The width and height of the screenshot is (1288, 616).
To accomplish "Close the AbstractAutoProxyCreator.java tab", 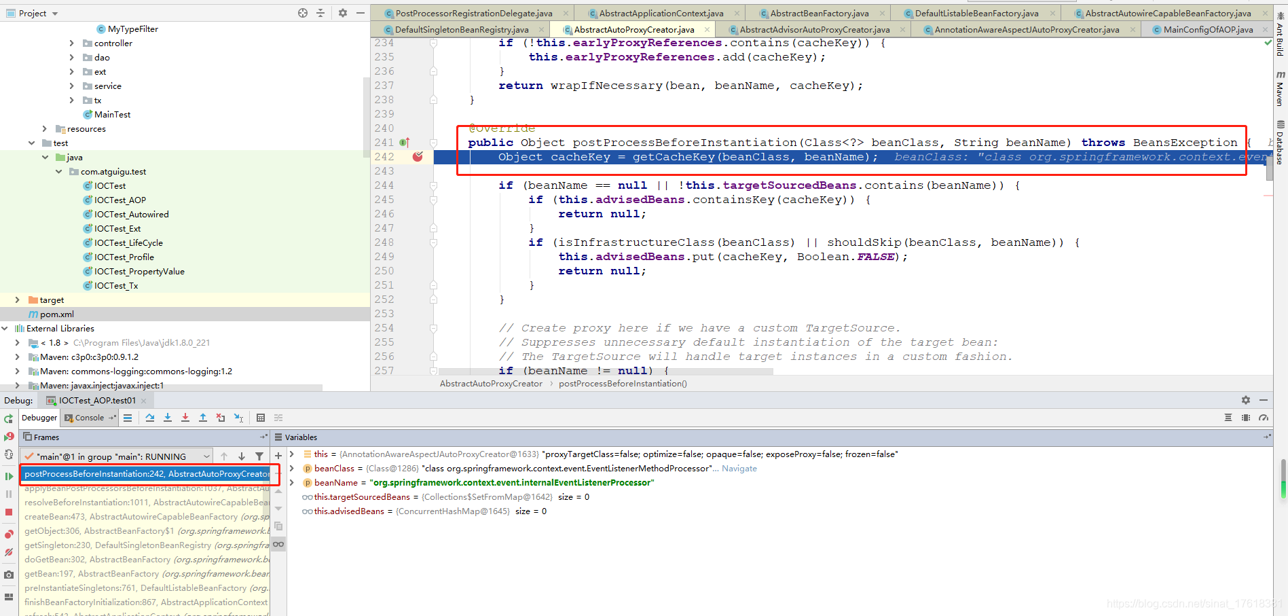I will tap(707, 29).
